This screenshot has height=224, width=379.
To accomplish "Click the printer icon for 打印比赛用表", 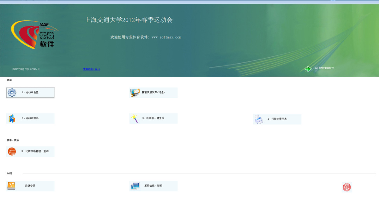I will pos(259,119).
